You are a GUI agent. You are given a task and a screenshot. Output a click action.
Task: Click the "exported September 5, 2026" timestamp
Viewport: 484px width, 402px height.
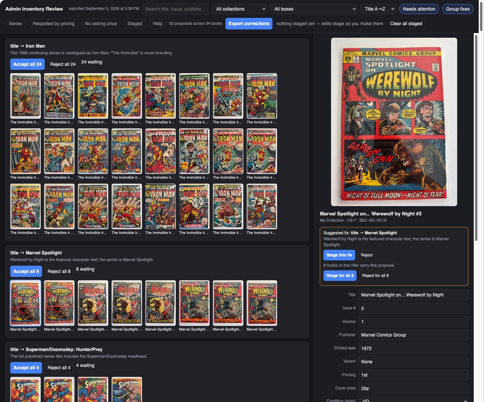pyautogui.click(x=104, y=9)
